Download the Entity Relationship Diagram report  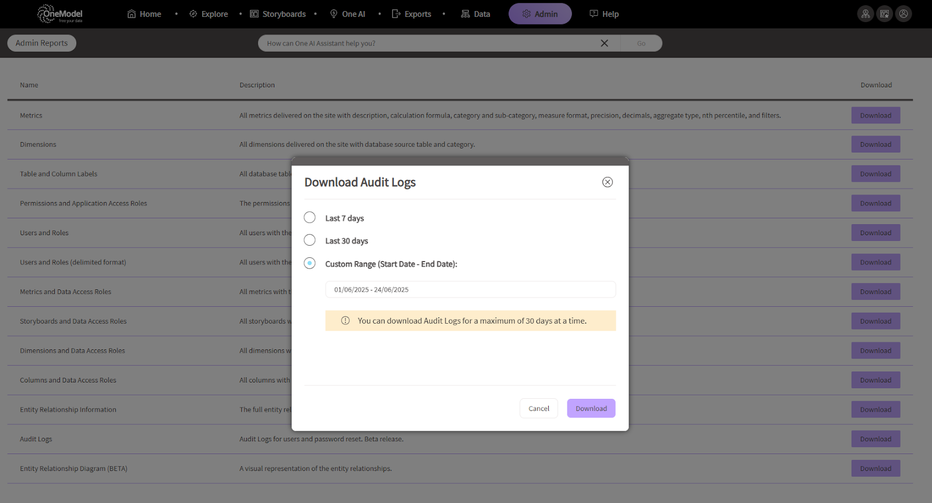875,469
